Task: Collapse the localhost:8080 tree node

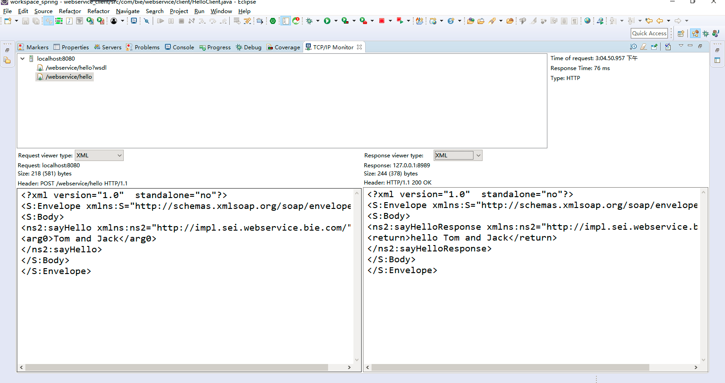Action: click(x=22, y=59)
